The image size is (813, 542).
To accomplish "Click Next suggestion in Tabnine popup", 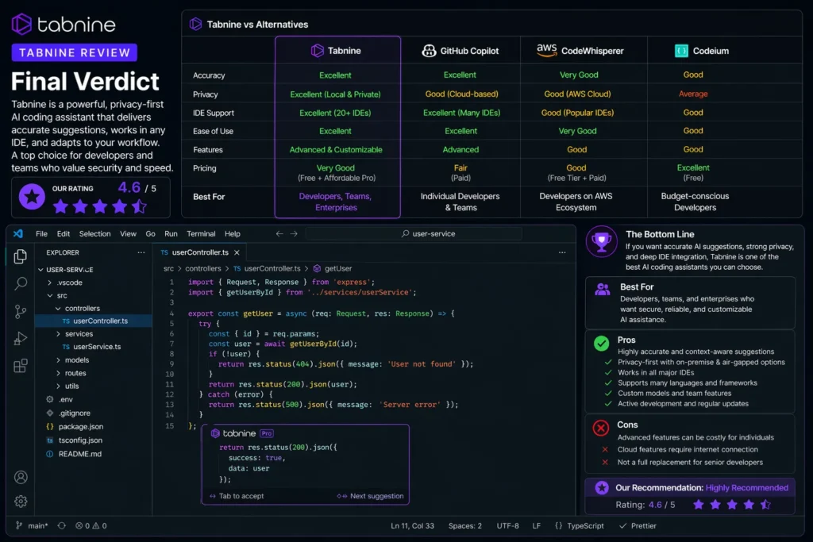I will tap(370, 496).
